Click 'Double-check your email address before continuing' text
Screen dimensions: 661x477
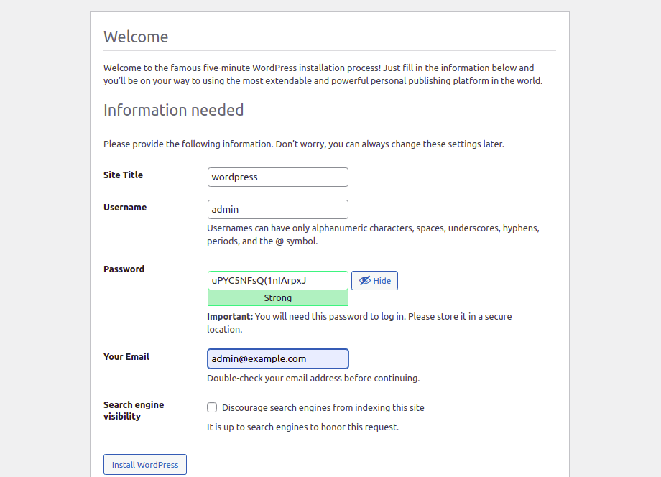point(313,378)
